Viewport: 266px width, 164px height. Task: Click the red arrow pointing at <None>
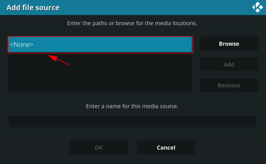pyautogui.click(x=59, y=60)
